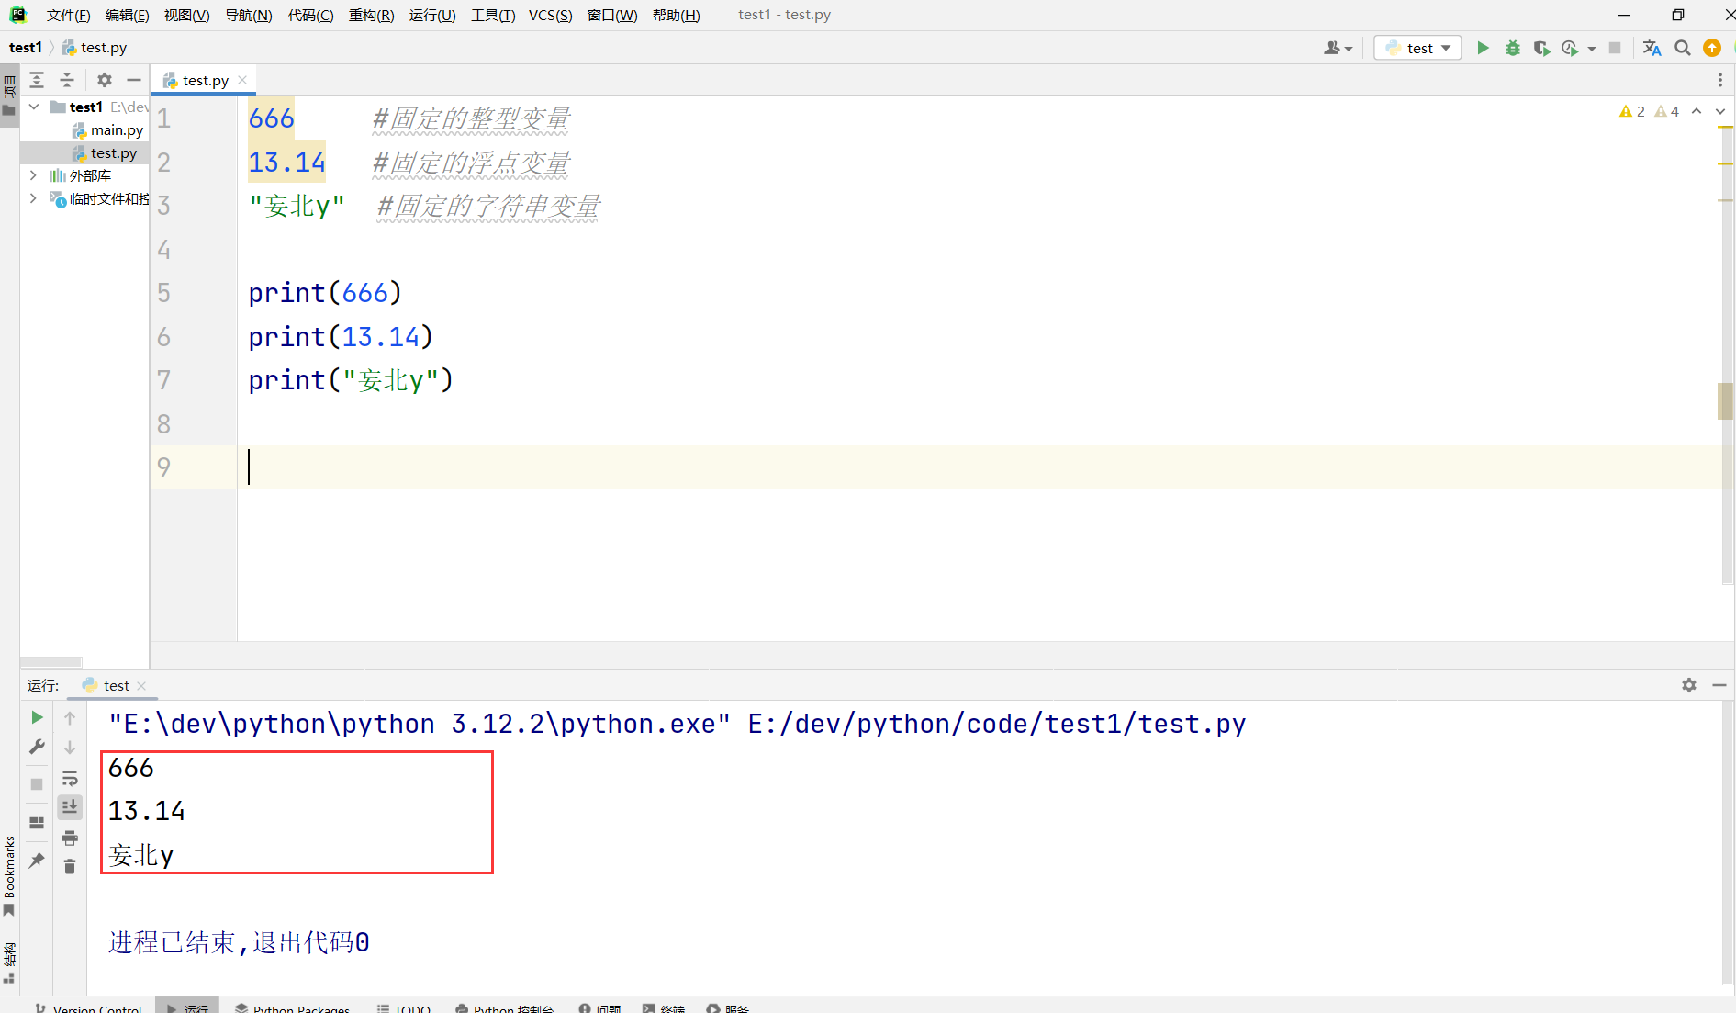
Task: Open the 运行(U) menu
Action: point(432,15)
